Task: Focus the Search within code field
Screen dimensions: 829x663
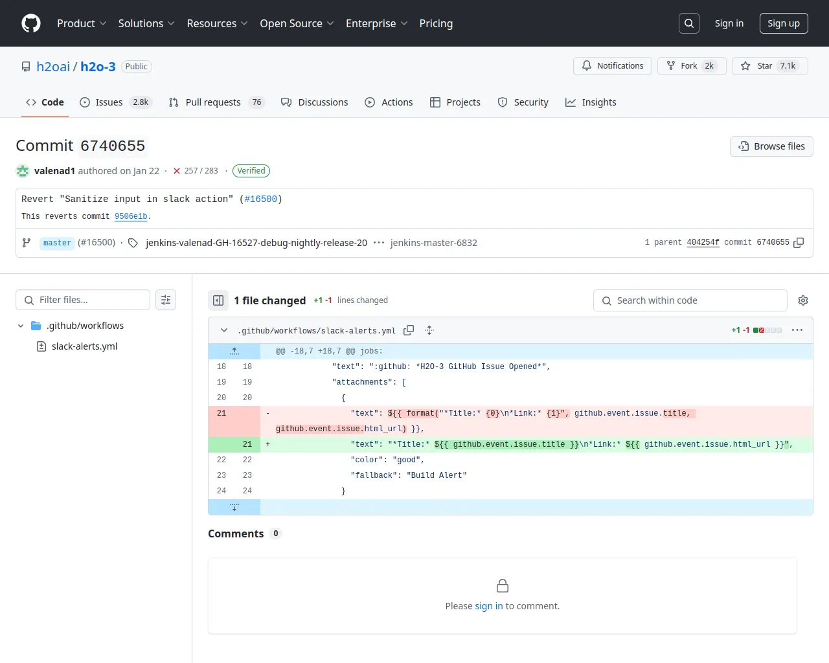Action: [x=690, y=300]
